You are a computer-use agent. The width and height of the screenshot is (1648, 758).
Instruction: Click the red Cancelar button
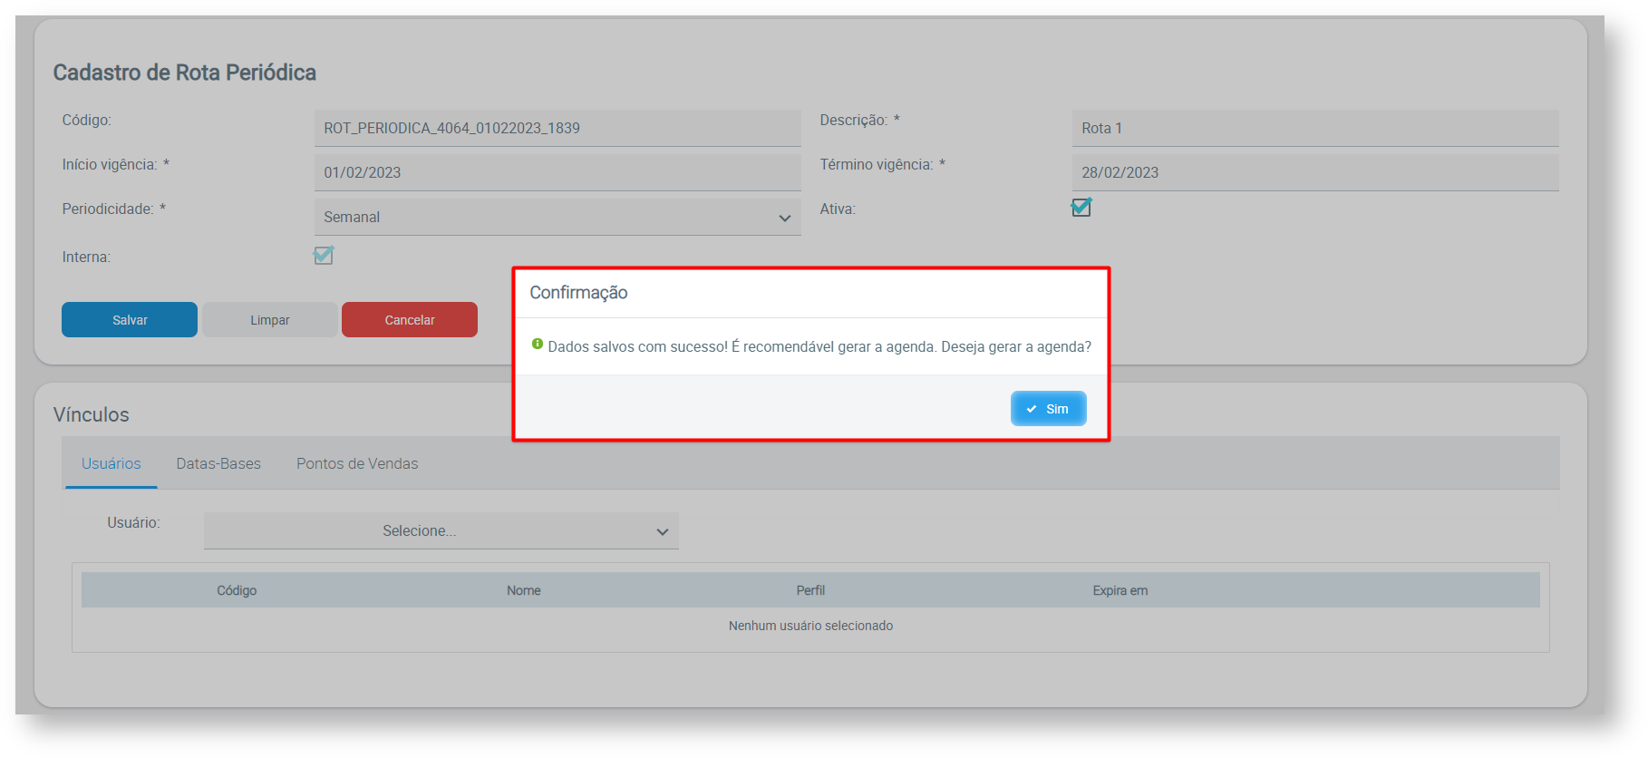[x=410, y=320]
